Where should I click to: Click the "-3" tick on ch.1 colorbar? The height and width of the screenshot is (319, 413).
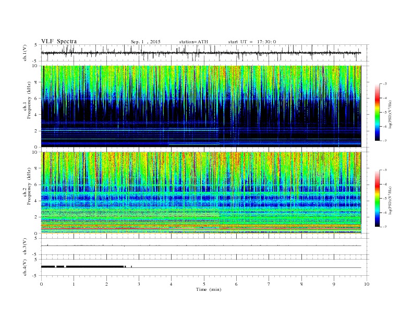click(384, 84)
